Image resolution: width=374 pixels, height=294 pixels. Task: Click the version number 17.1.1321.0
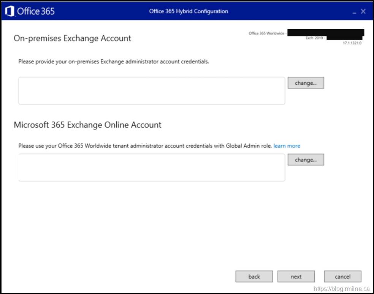point(352,43)
